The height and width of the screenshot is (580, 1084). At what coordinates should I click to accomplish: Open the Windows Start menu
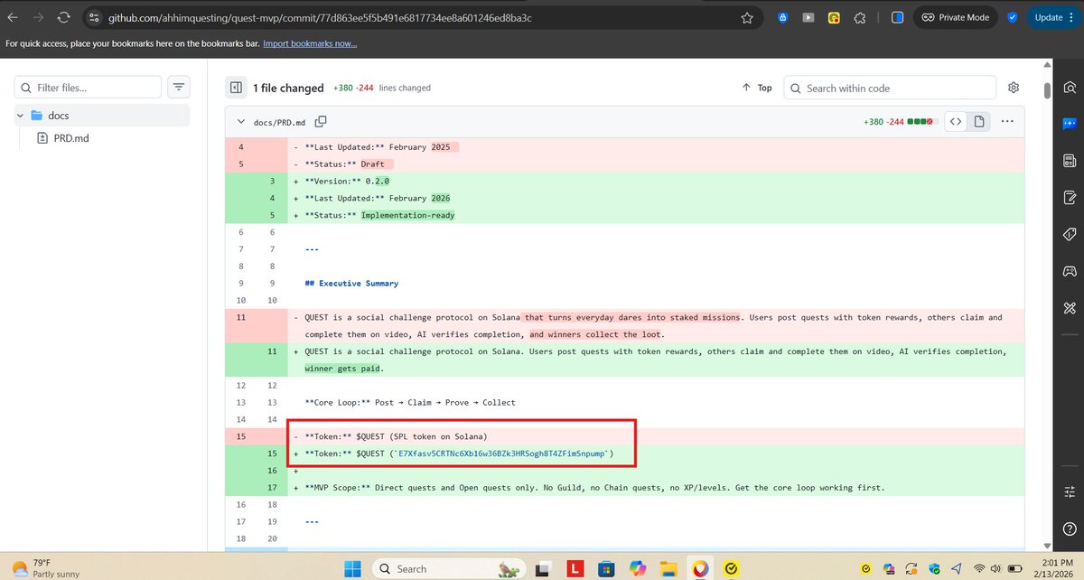[352, 568]
